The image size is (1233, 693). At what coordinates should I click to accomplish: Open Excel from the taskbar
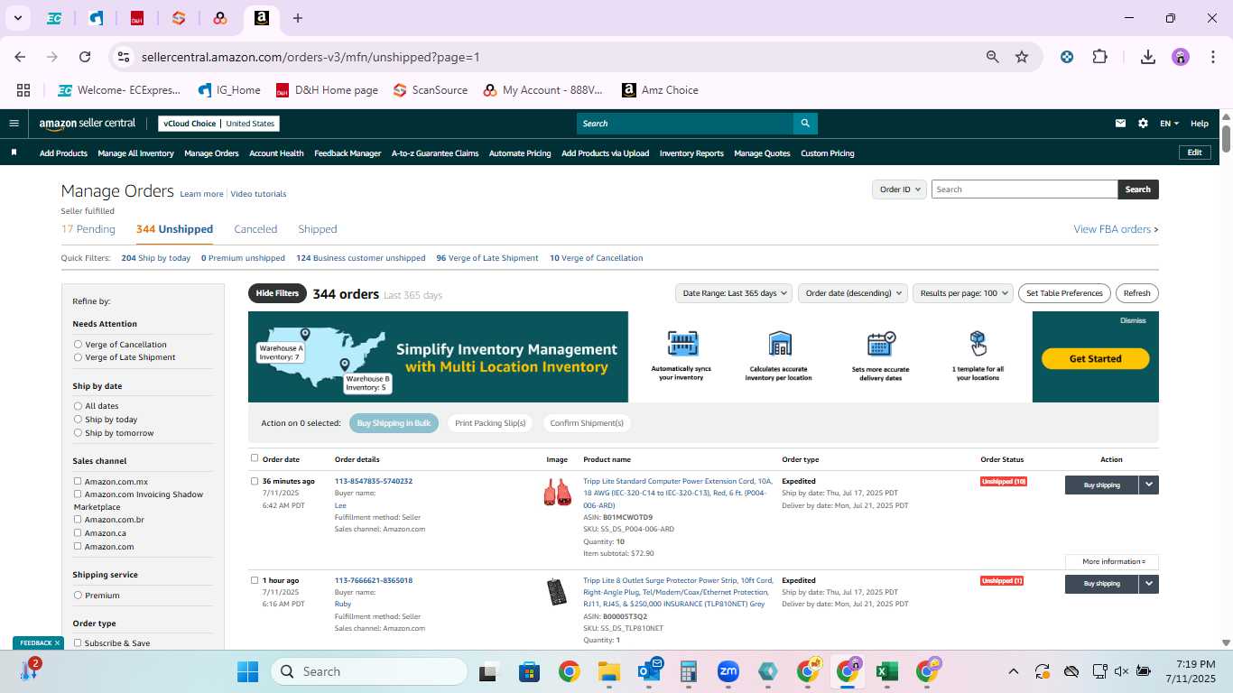pyautogui.click(x=886, y=671)
